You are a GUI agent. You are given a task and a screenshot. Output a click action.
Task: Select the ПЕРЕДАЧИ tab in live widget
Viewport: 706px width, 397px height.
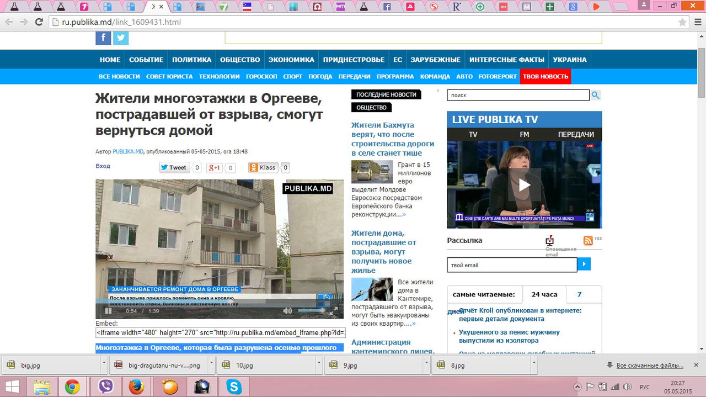(576, 134)
